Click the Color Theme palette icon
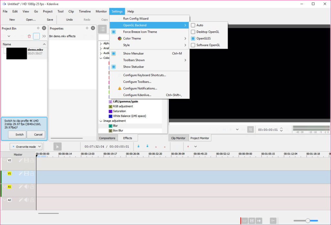Screen dimensions: 331x225 click(120, 38)
